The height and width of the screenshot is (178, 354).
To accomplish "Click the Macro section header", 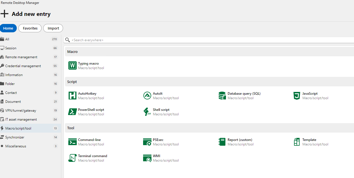I will pyautogui.click(x=209, y=52).
